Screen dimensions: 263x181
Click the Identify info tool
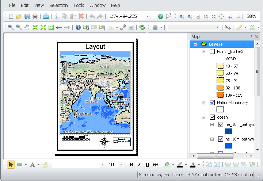(78, 27)
